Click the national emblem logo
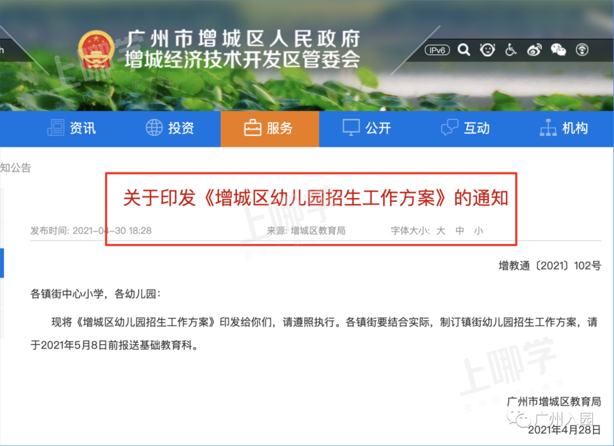This screenshot has height=446, width=614. [97, 50]
